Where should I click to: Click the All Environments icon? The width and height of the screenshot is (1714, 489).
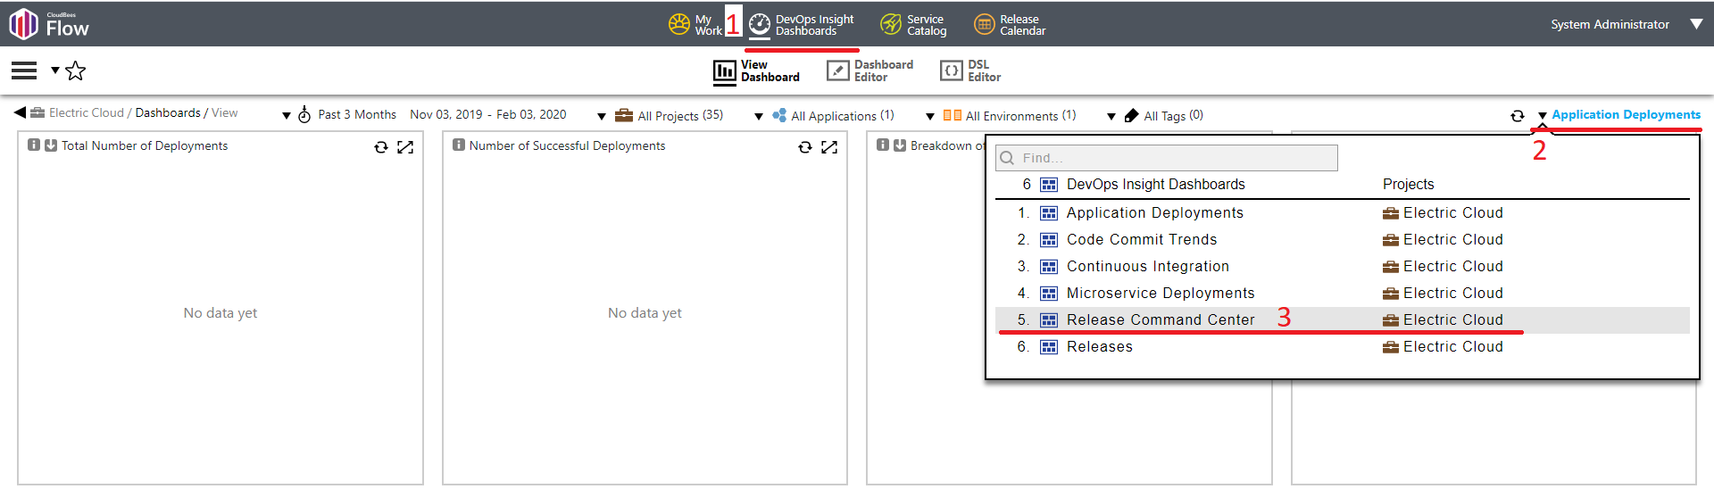click(x=953, y=115)
